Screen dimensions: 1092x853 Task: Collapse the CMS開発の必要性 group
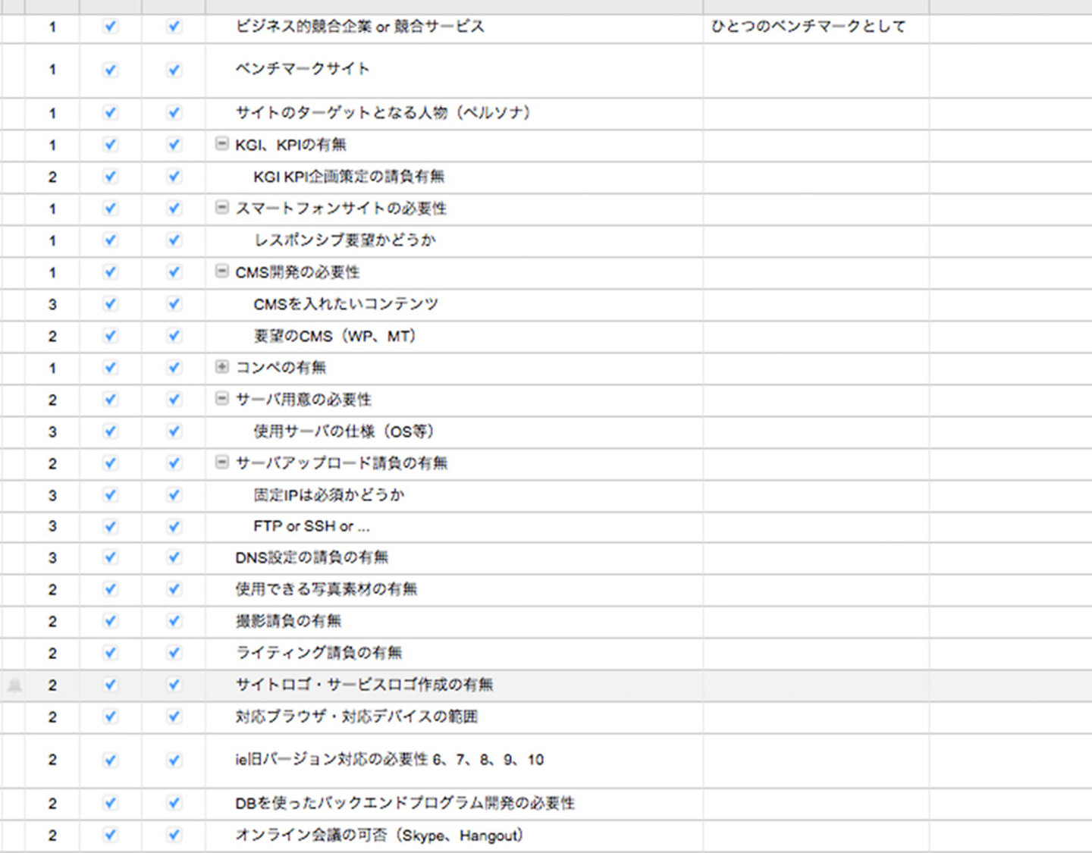click(x=221, y=271)
